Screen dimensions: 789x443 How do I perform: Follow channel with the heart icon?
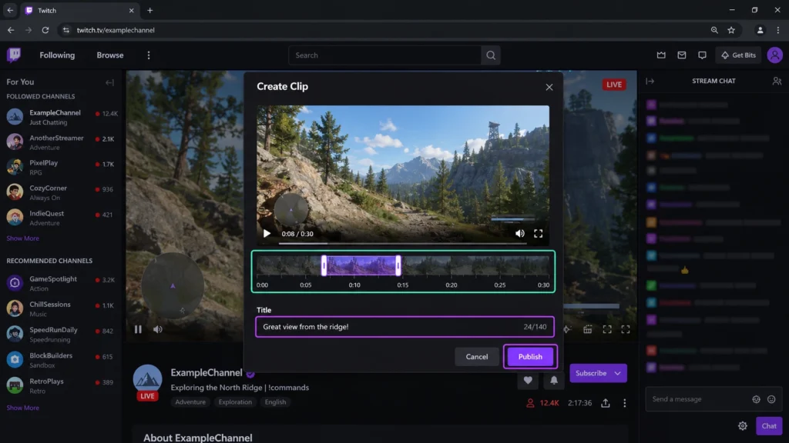tap(527, 380)
